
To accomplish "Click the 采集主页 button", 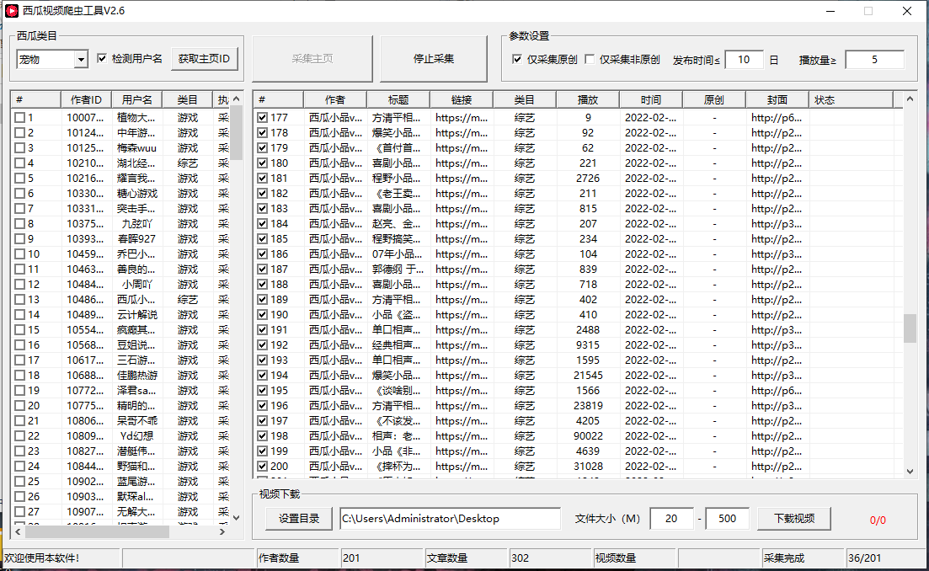I will pyautogui.click(x=312, y=59).
